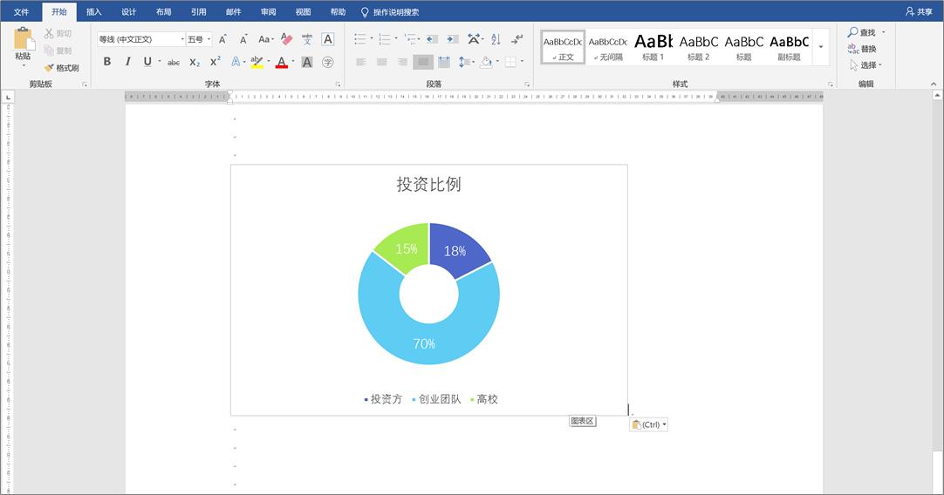Collapse the ribbon with the arrow

(934, 85)
